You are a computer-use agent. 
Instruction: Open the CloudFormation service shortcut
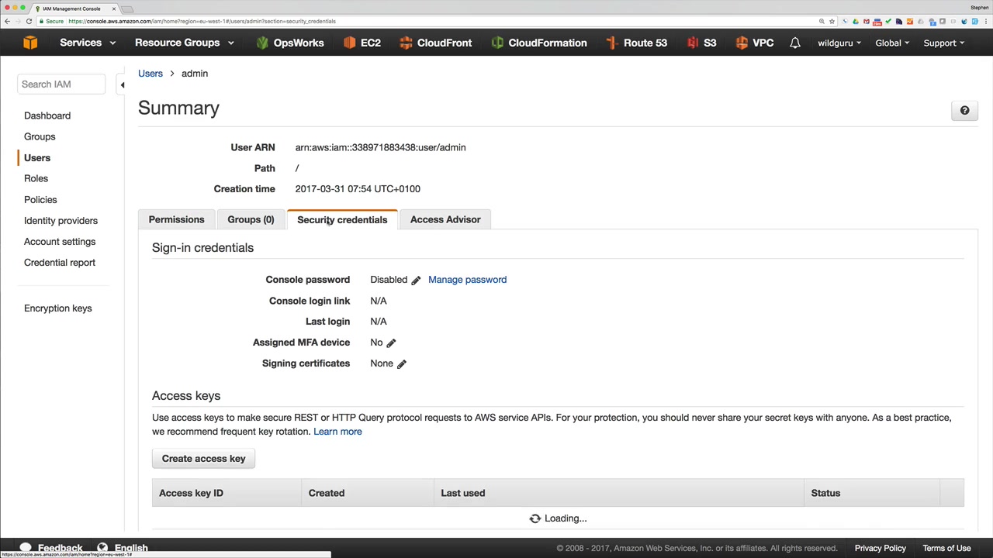(538, 43)
